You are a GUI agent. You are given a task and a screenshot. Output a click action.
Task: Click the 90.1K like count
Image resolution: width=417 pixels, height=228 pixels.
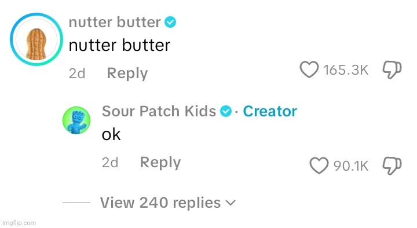pyautogui.click(x=351, y=166)
